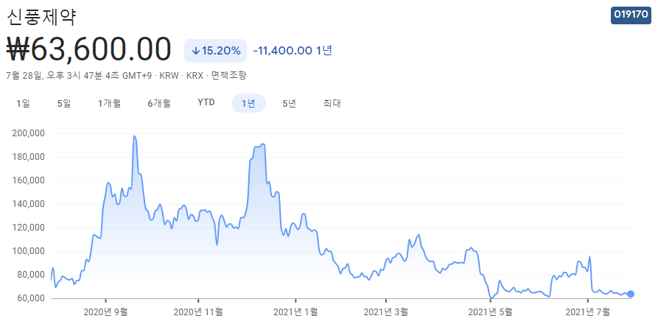This screenshot has height=327, width=658.
Task: Click the 2021년 5월 x-axis label
Action: 491,312
